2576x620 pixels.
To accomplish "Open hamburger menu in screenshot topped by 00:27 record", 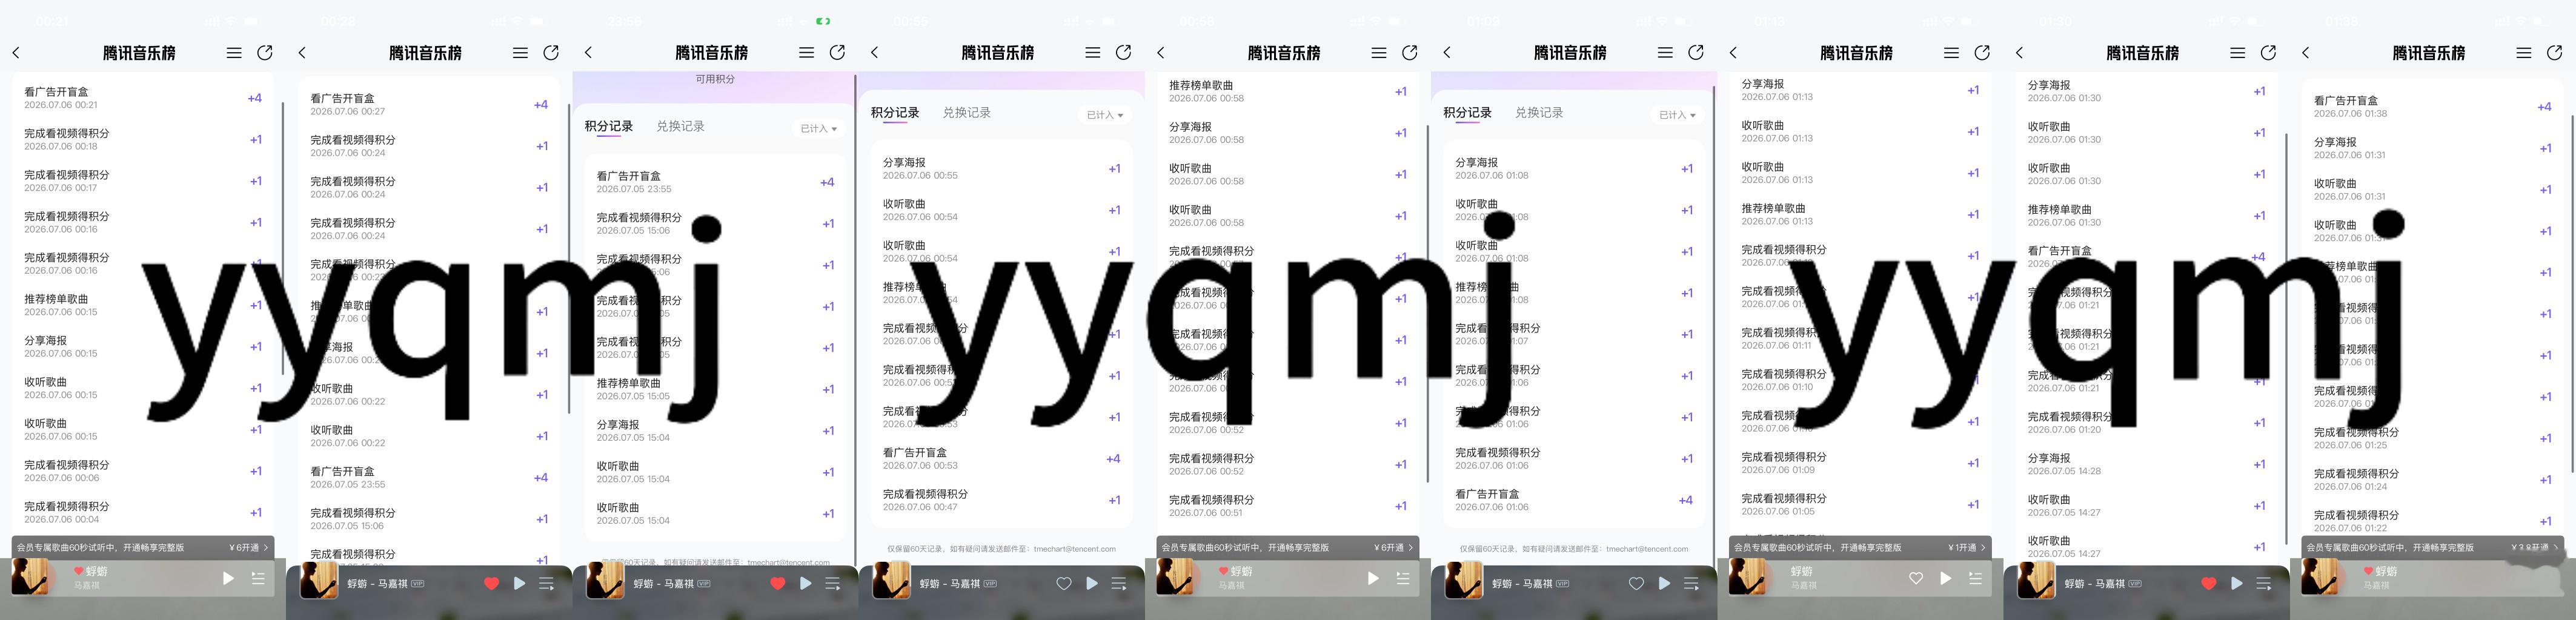I will (x=520, y=53).
